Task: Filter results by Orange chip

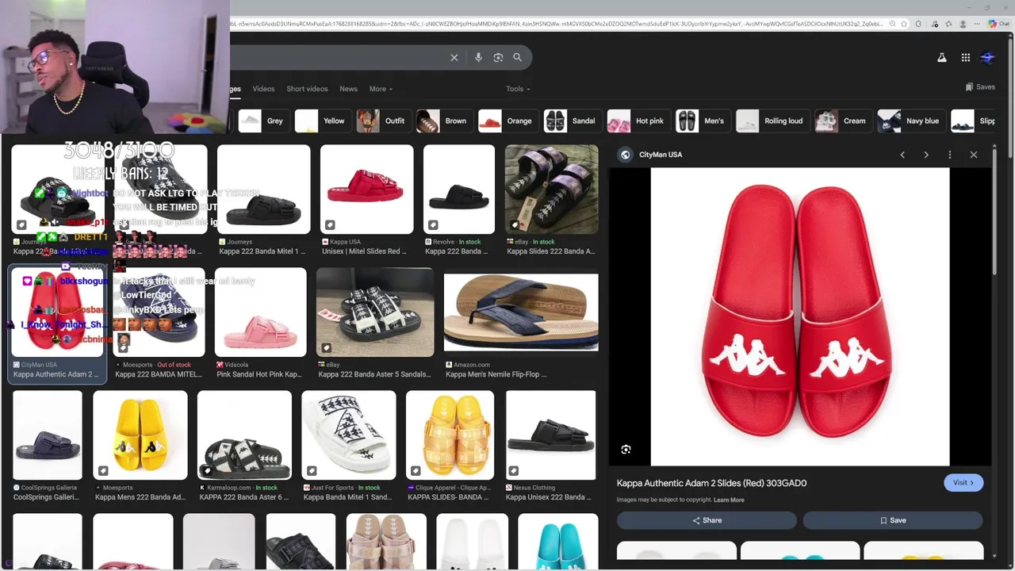Action: [507, 121]
